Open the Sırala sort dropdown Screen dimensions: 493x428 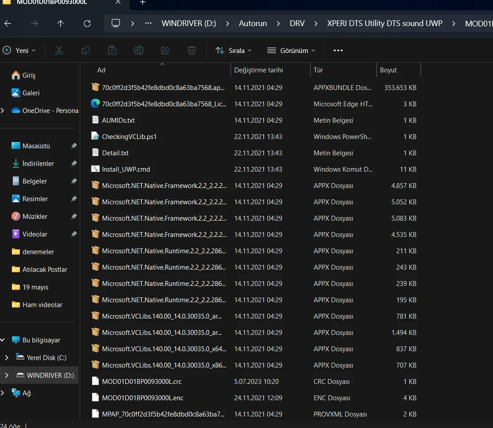click(233, 50)
